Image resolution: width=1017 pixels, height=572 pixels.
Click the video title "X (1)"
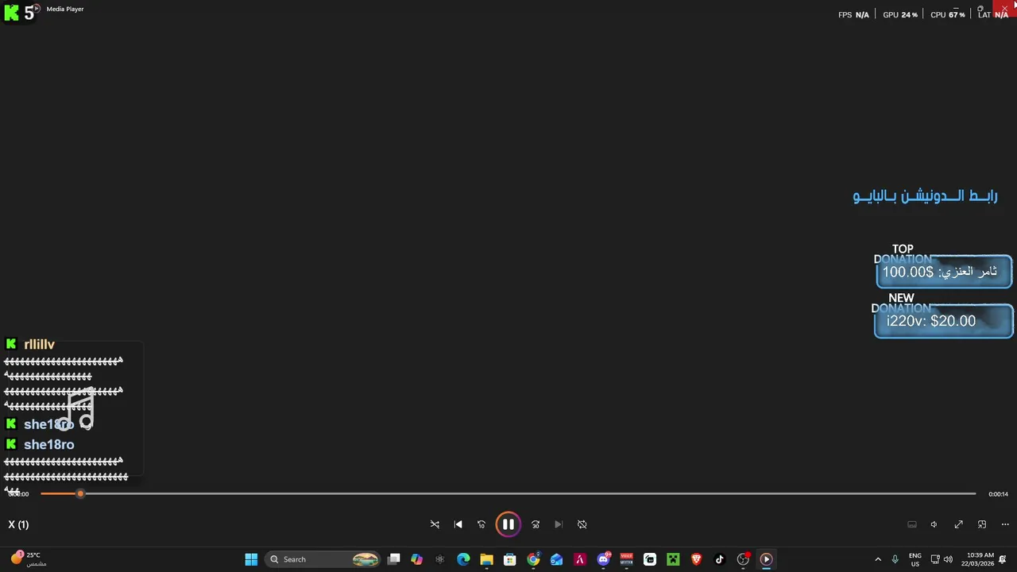coord(18,524)
